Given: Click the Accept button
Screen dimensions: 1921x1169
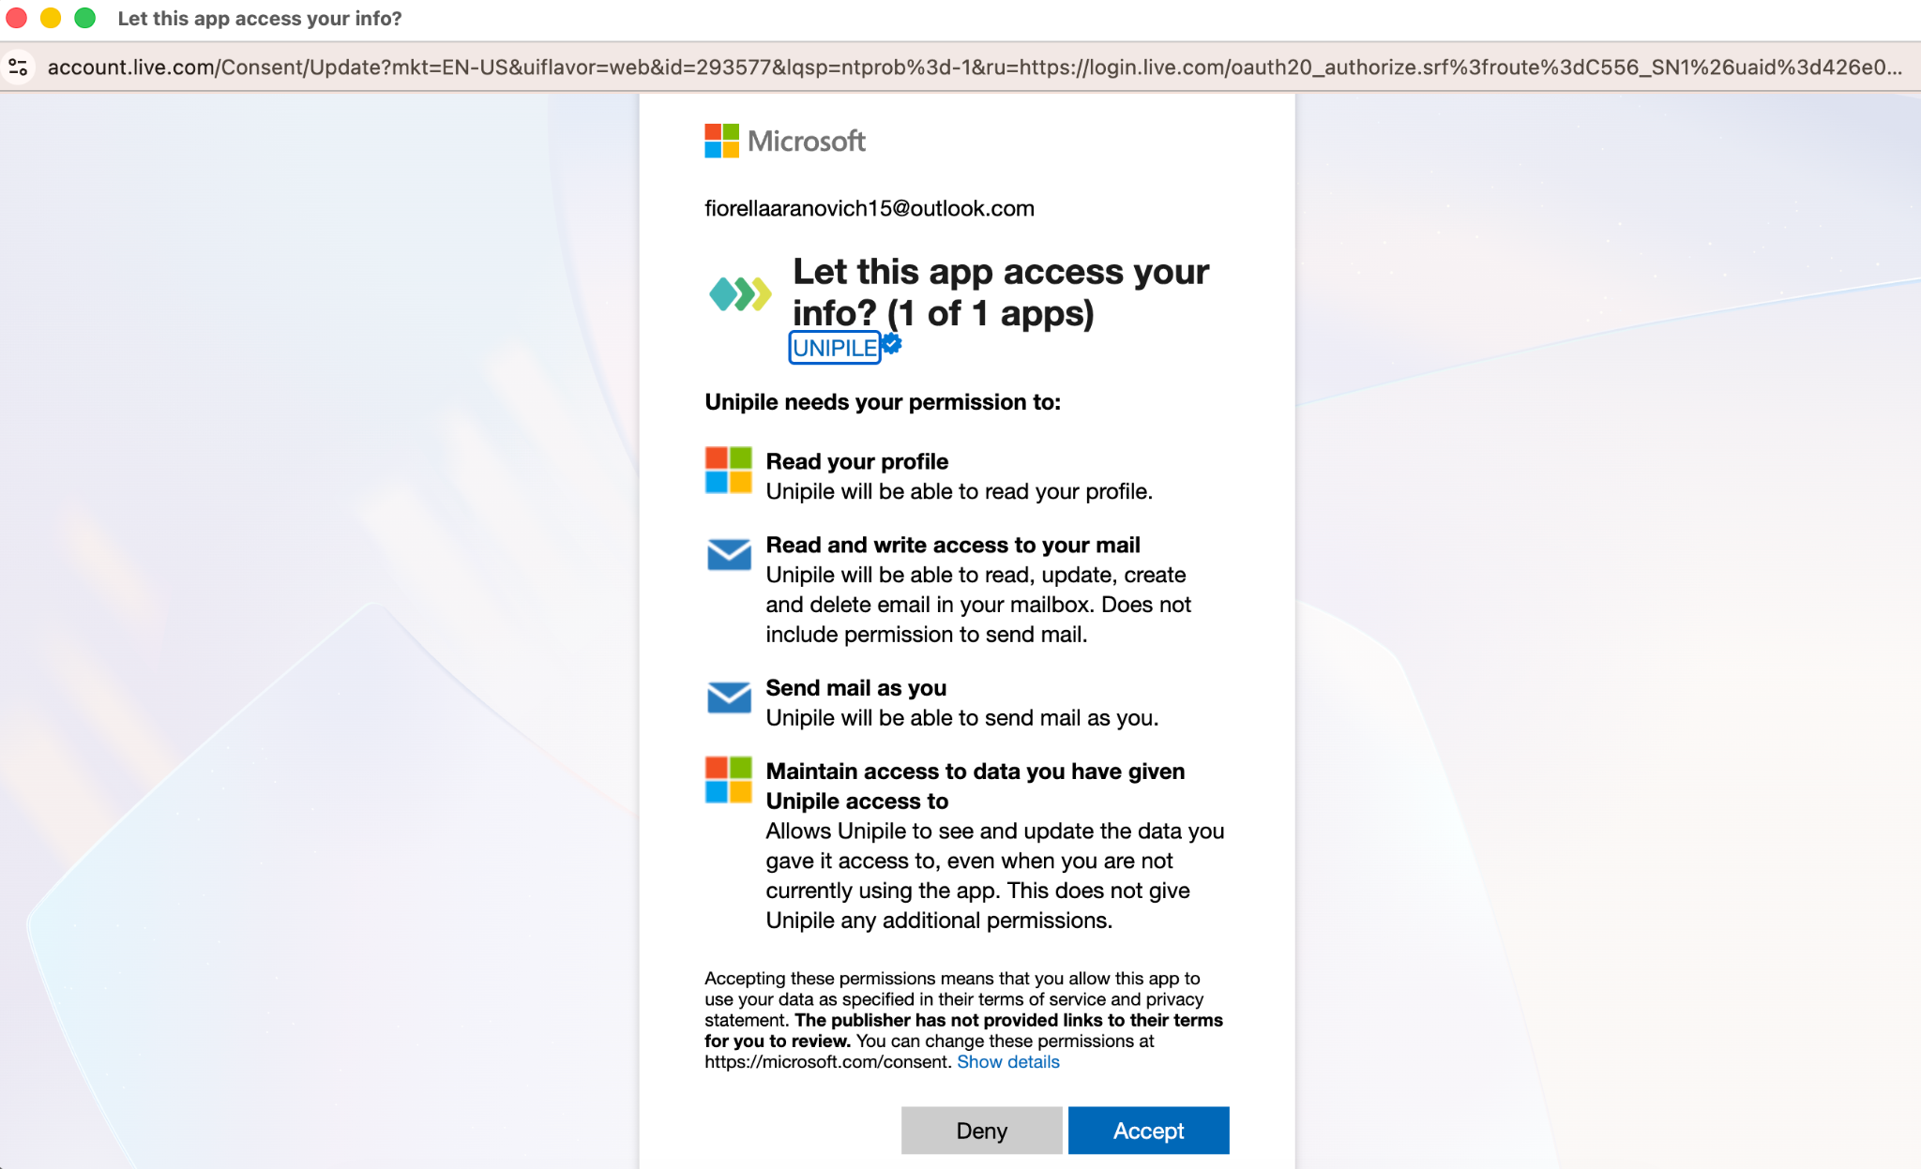Looking at the screenshot, I should pyautogui.click(x=1148, y=1131).
